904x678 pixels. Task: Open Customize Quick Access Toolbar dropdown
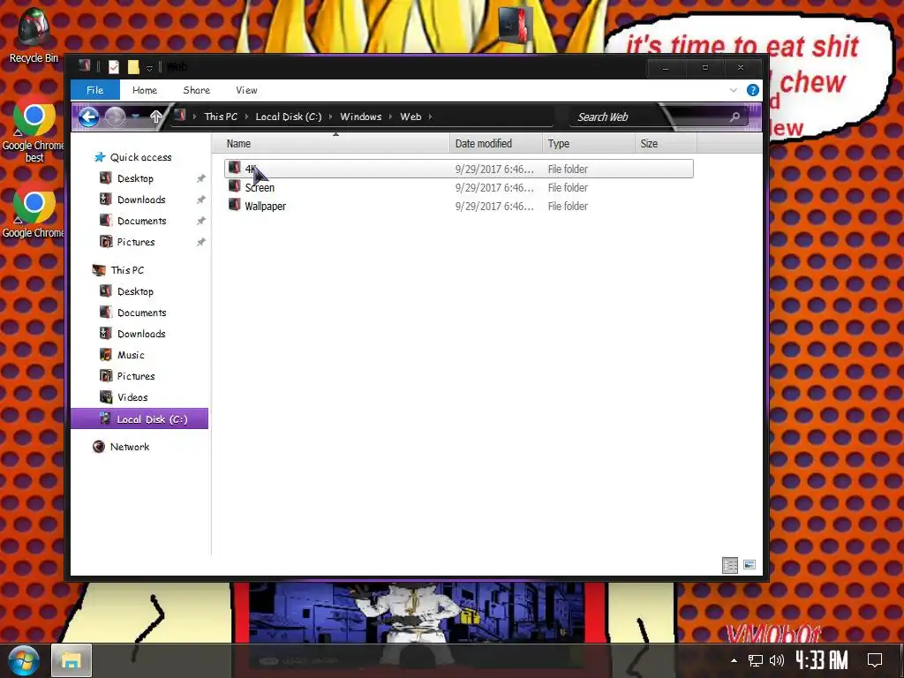pyautogui.click(x=148, y=68)
